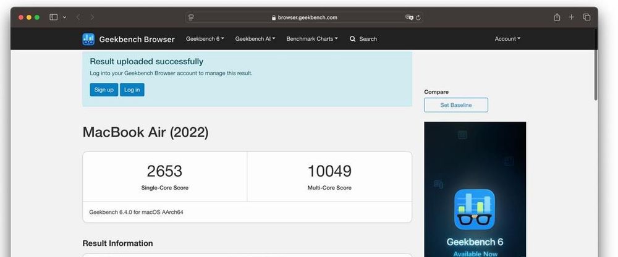Expand the Benchmark Charts menu
The height and width of the screenshot is (257, 618).
tap(311, 39)
